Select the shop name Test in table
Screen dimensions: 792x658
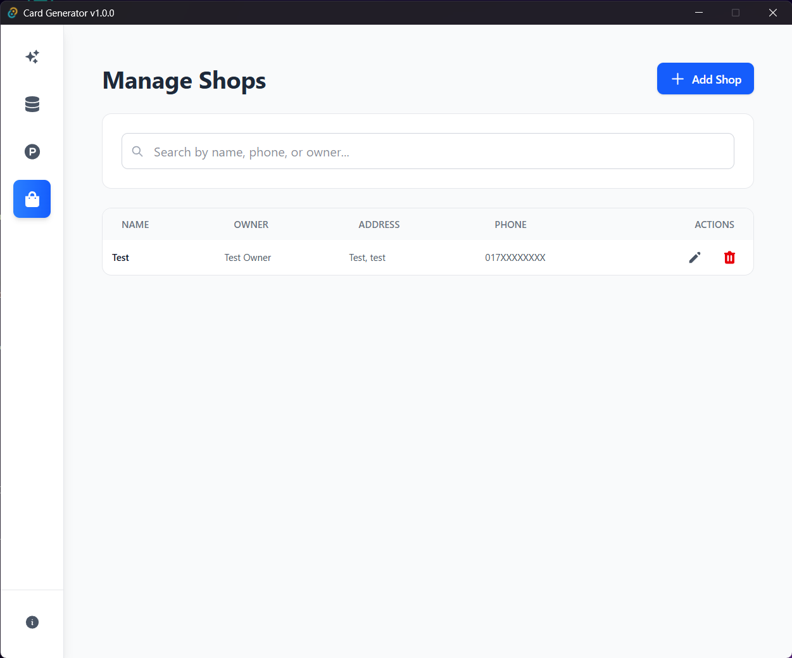pos(121,258)
